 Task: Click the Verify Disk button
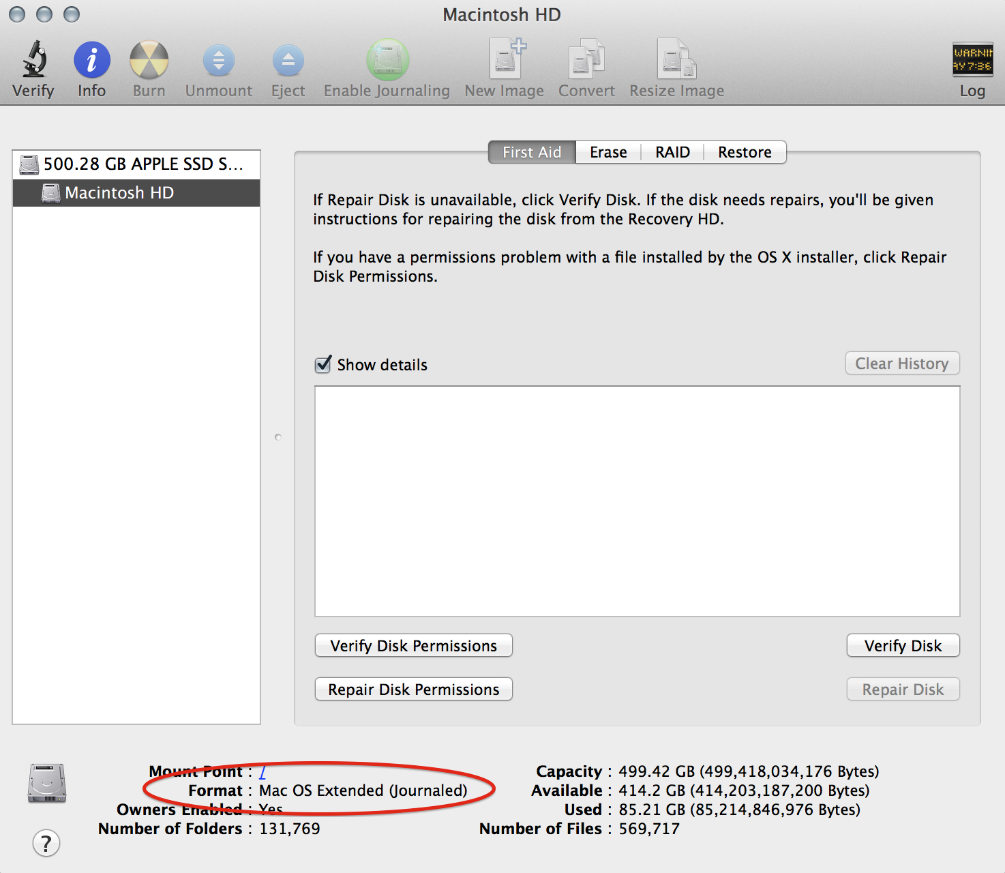click(x=902, y=645)
